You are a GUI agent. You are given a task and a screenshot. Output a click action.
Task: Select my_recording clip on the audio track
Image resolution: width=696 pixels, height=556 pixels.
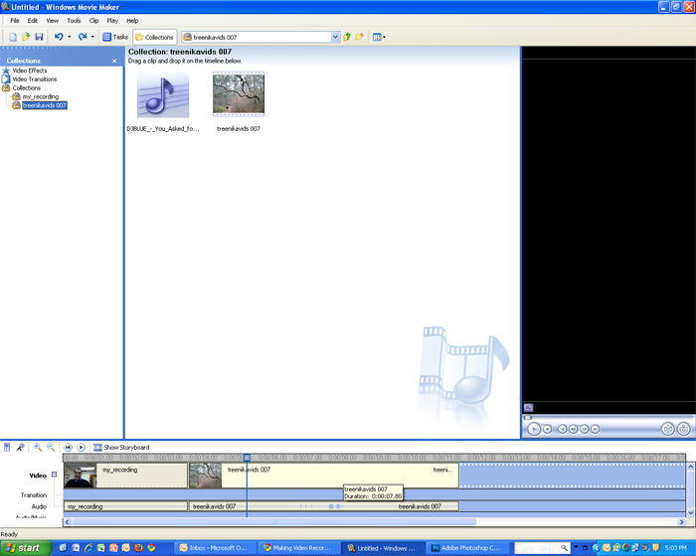(125, 506)
